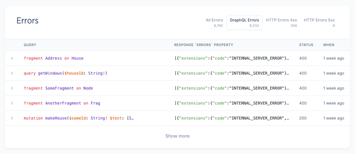Image resolution: width=355 pixels, height=154 pixels.
Task: Open the HTTP Errors 4xx tab
Action: click(281, 23)
